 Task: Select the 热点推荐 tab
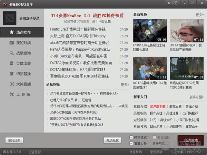[22, 32]
